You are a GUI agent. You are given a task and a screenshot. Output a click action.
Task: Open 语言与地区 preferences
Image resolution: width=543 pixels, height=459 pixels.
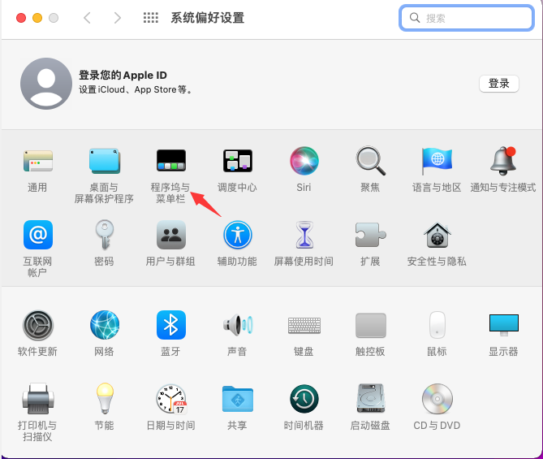tap(437, 161)
